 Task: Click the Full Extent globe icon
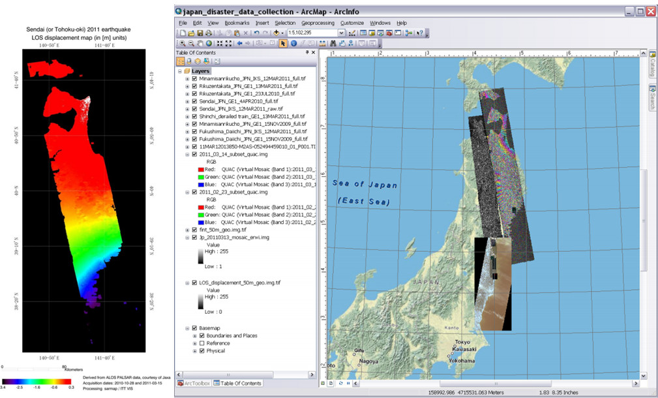coord(208,44)
